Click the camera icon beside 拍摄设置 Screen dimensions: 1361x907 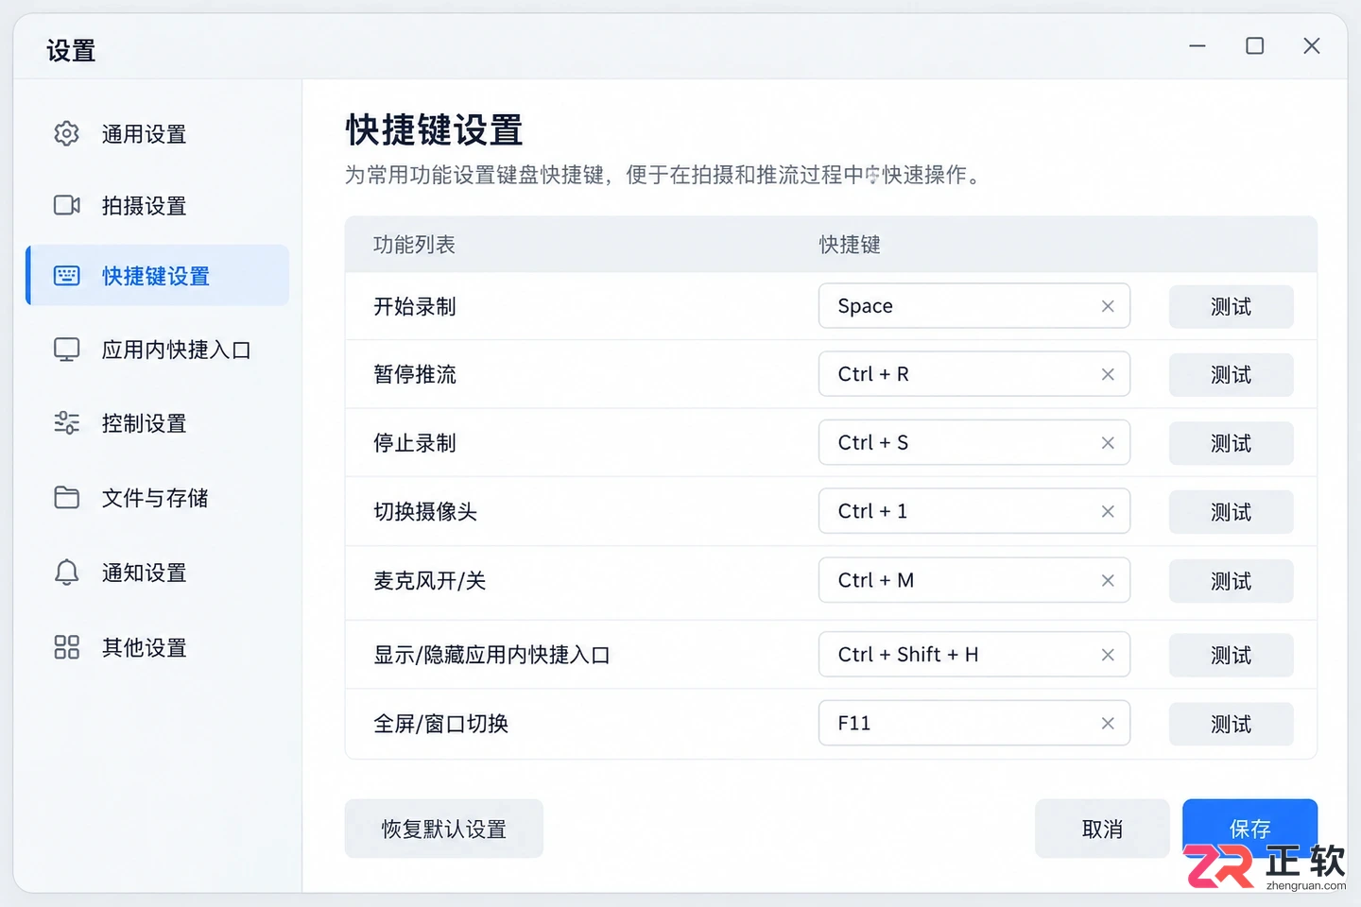66,205
